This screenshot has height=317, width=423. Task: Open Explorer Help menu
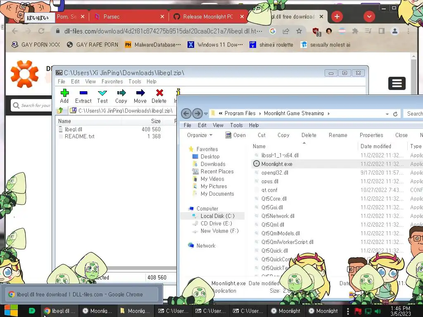pyautogui.click(x=254, y=125)
